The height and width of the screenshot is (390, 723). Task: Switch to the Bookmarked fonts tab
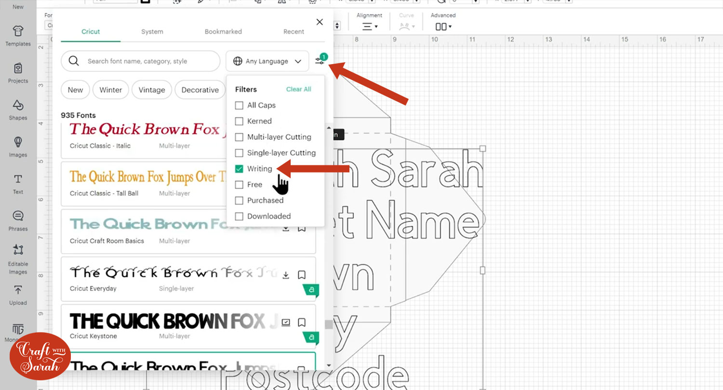223,32
